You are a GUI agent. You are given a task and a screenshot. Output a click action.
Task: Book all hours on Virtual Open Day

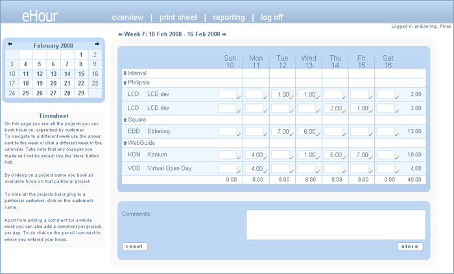[x=169, y=168]
